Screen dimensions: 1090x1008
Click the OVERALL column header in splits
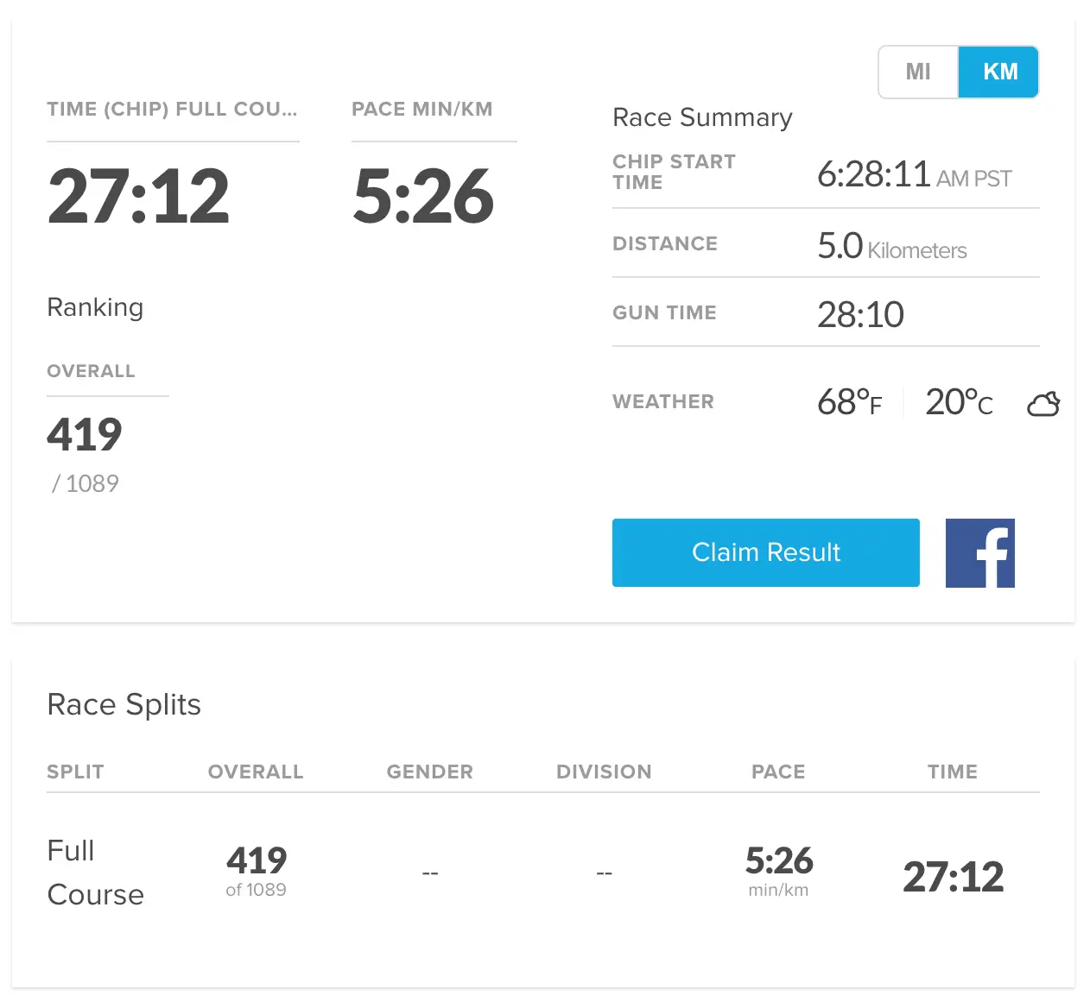click(256, 772)
